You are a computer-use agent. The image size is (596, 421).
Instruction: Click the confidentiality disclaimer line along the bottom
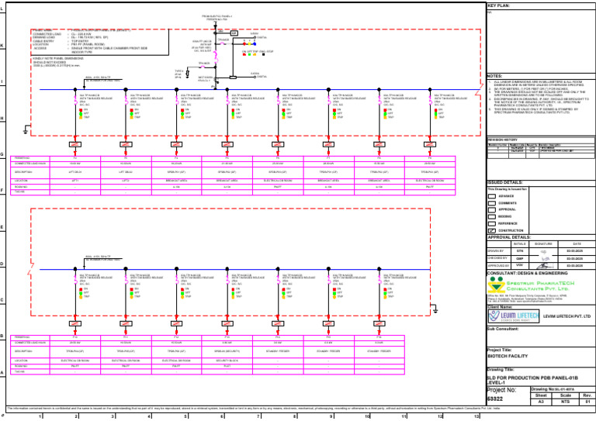(254, 409)
